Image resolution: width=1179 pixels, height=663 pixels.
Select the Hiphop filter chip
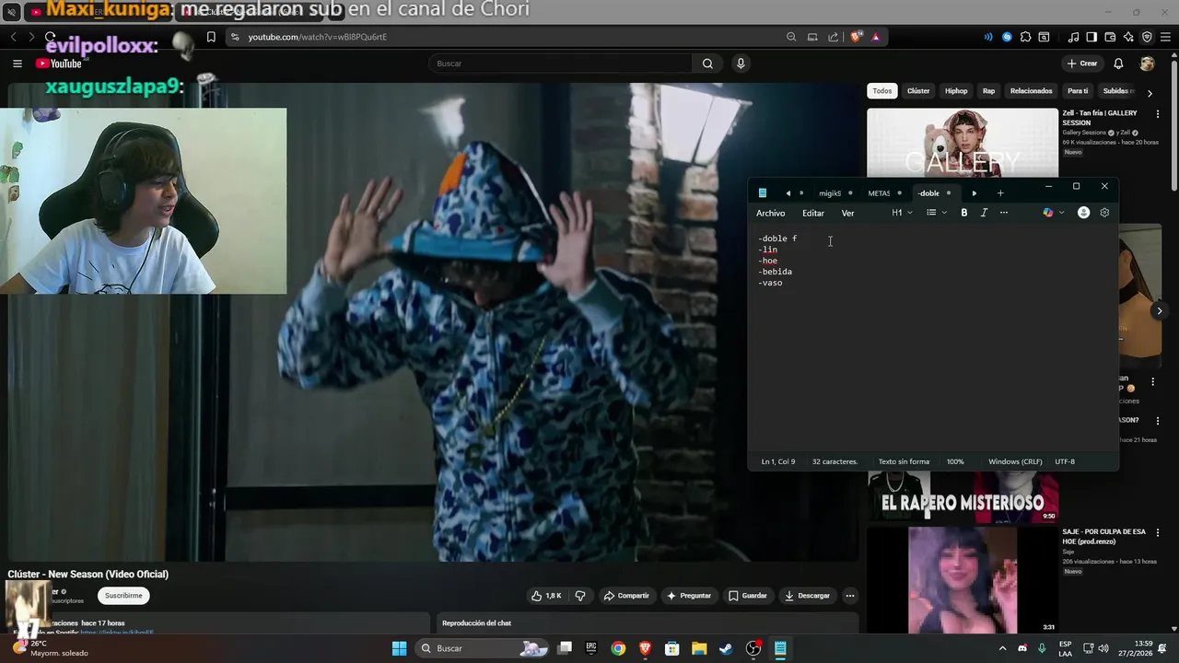click(956, 91)
